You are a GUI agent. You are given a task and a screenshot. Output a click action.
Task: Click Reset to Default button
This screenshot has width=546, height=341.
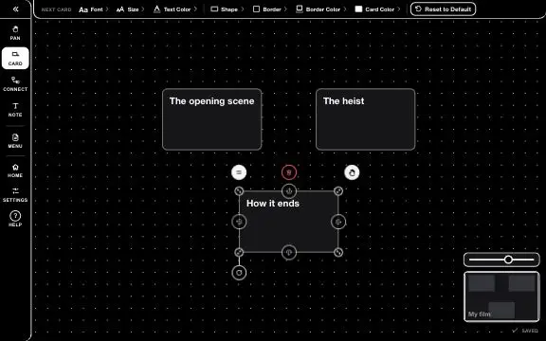(443, 9)
